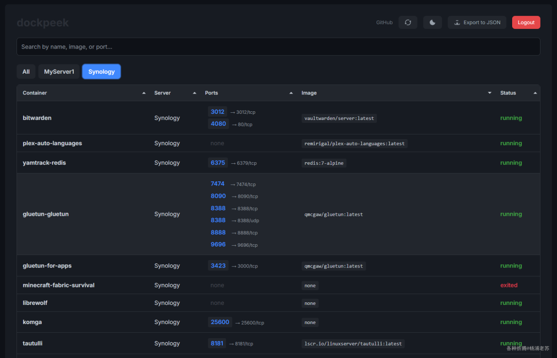Click the red Logout button

click(x=526, y=22)
